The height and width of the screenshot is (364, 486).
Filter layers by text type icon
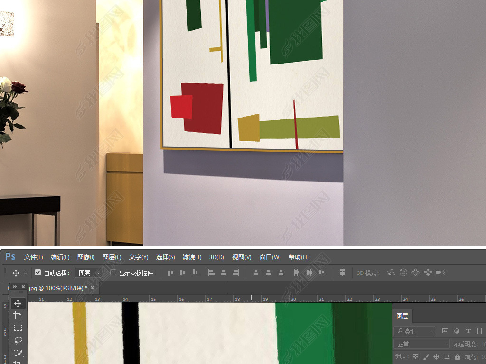coord(468,331)
